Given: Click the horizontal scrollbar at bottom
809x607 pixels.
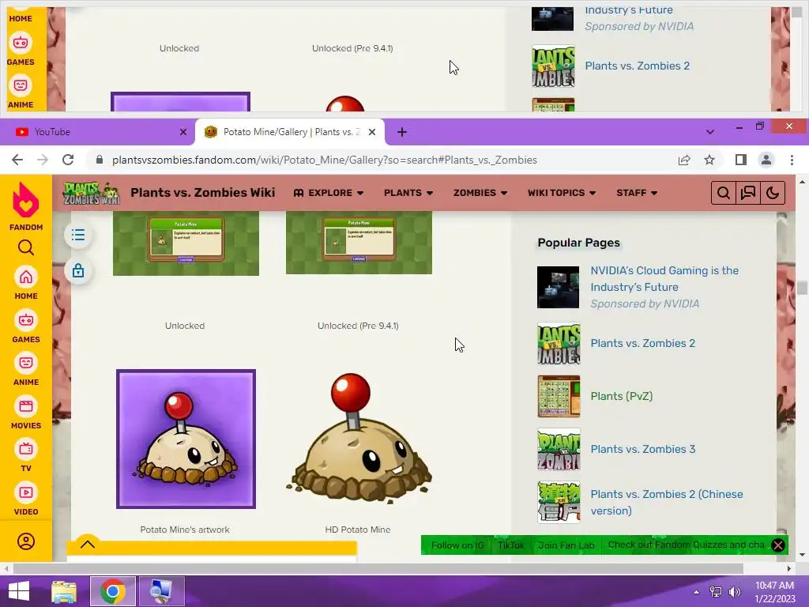Looking at the screenshot, I should pyautogui.click(x=378, y=568).
